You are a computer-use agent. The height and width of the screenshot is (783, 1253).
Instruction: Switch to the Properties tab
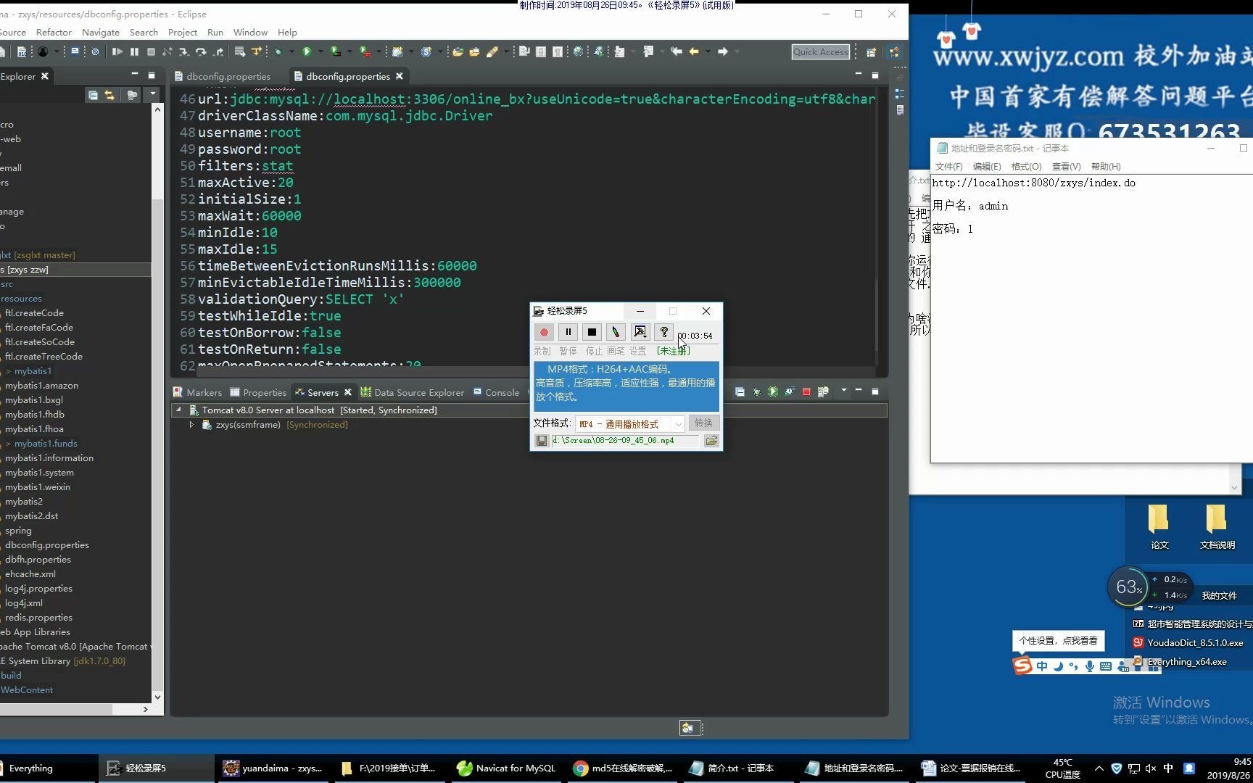tap(258, 392)
